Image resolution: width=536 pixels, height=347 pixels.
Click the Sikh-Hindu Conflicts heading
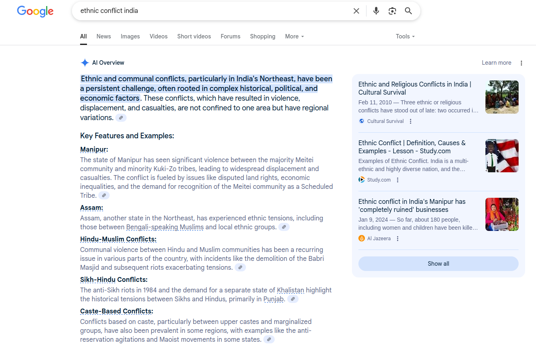pyautogui.click(x=114, y=280)
